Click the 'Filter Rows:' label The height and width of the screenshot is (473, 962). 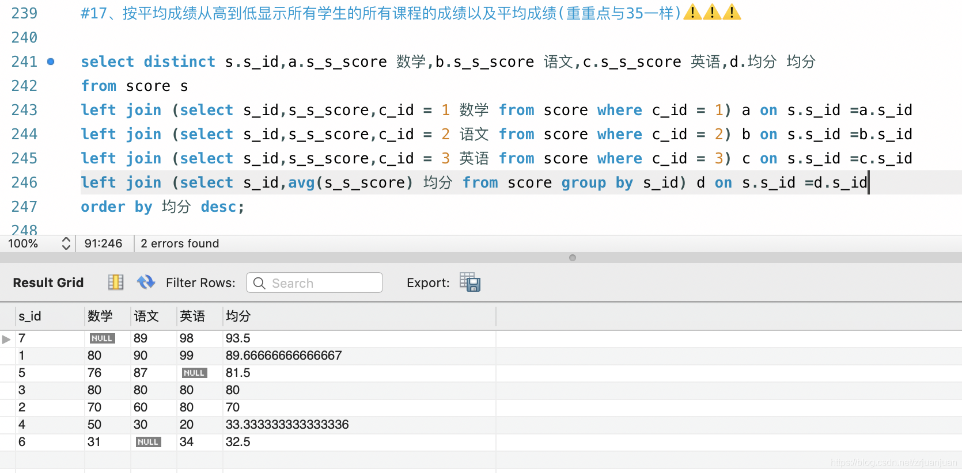(200, 283)
